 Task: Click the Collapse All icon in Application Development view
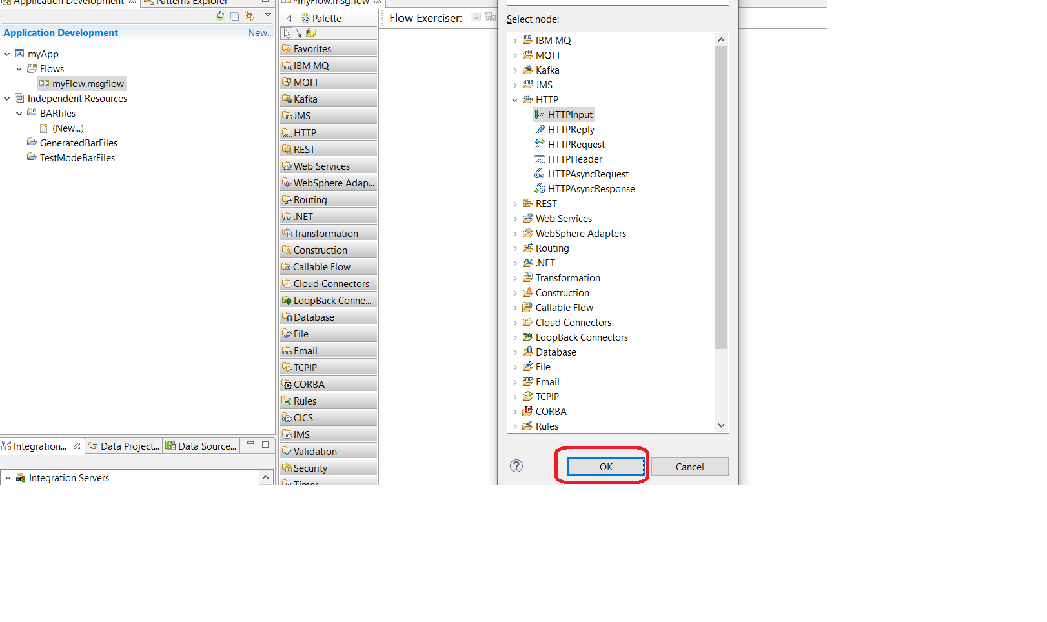coord(235,16)
